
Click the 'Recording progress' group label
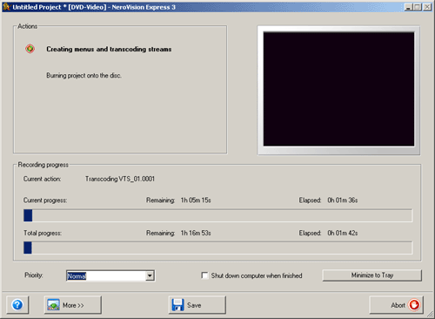(x=43, y=165)
